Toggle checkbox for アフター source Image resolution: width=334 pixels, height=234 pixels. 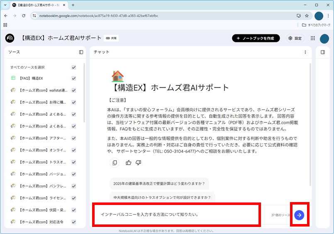pos(74,138)
